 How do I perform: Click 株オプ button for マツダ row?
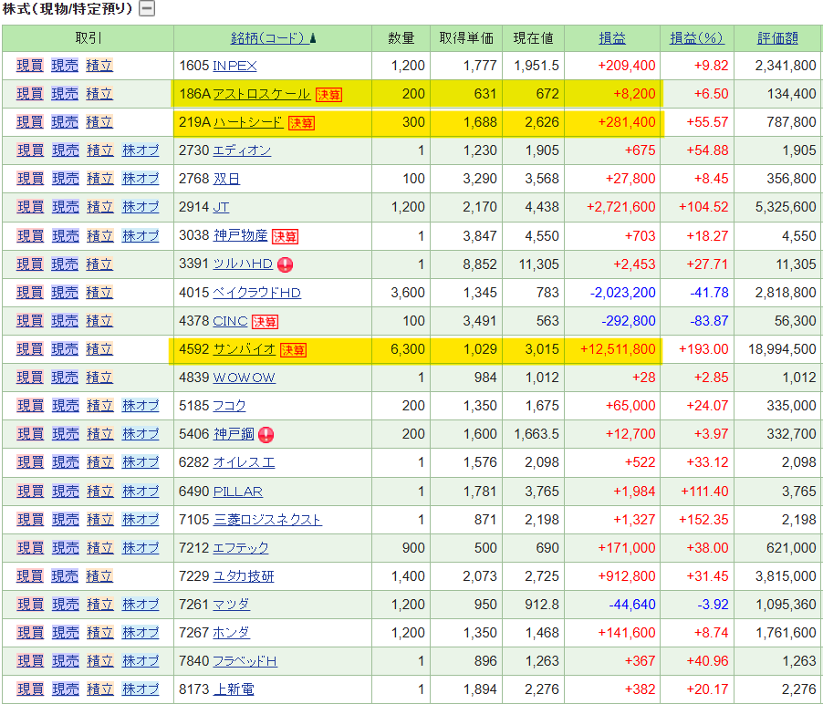tap(141, 604)
